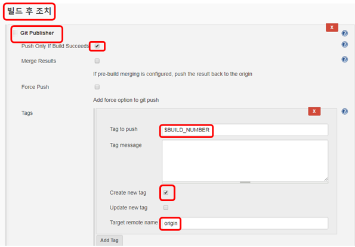Click the Create new tag label
Image resolution: width=355 pixels, height=247 pixels.
(x=128, y=193)
